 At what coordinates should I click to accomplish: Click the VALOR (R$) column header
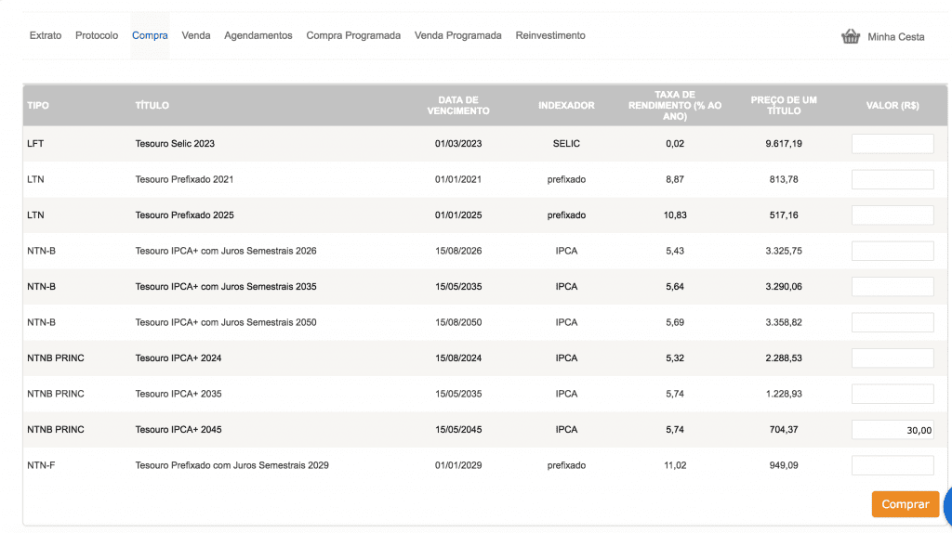892,106
